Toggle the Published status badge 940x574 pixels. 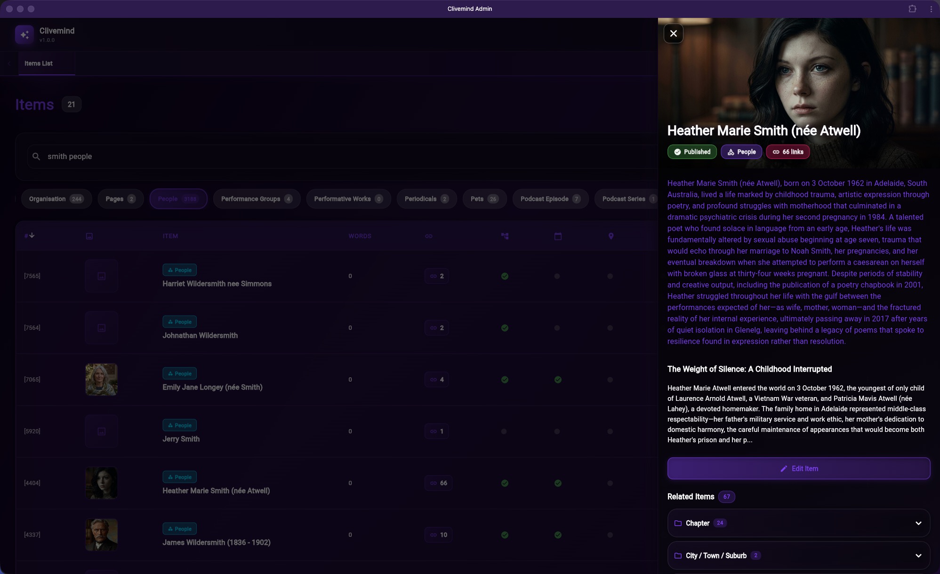point(691,151)
